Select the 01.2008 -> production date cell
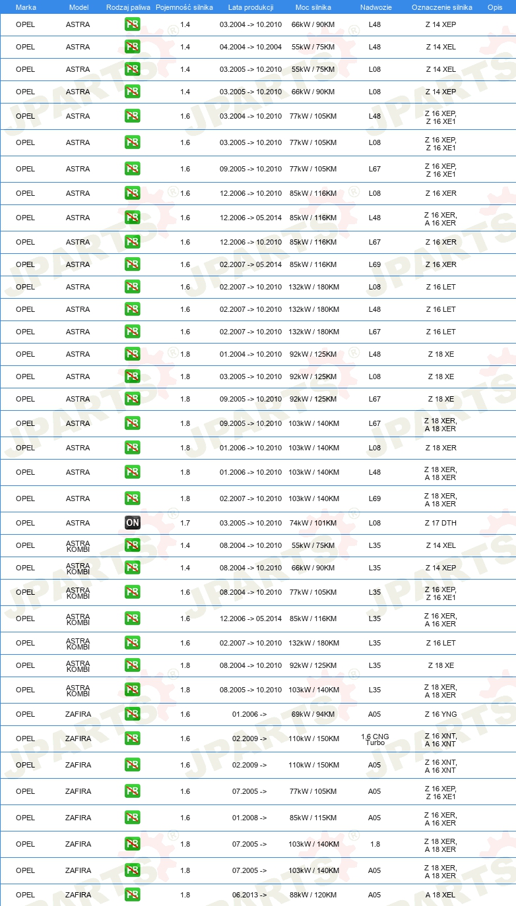 coord(249,818)
